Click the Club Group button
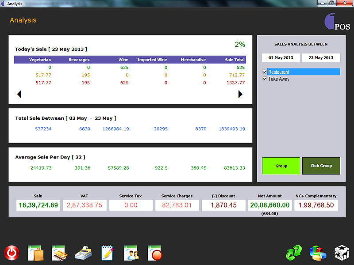Image resolution: width=354 pixels, height=265 pixels. [x=321, y=166]
